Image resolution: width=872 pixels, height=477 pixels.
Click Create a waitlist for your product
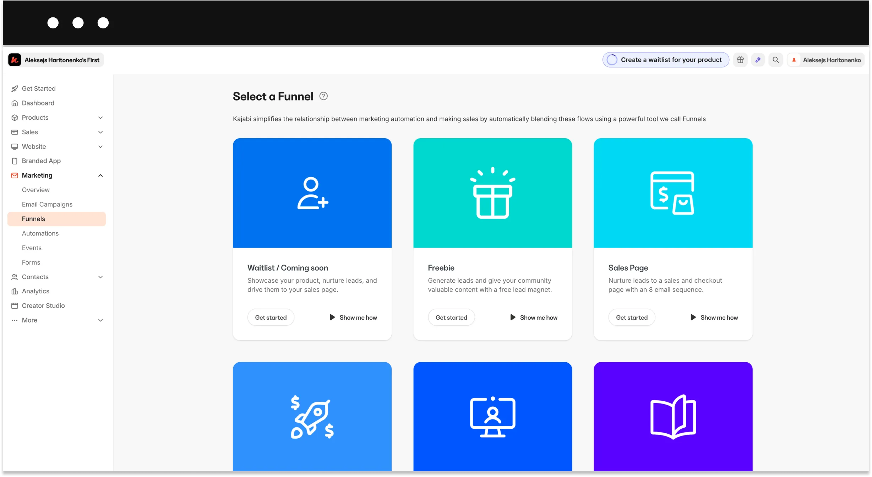666,60
